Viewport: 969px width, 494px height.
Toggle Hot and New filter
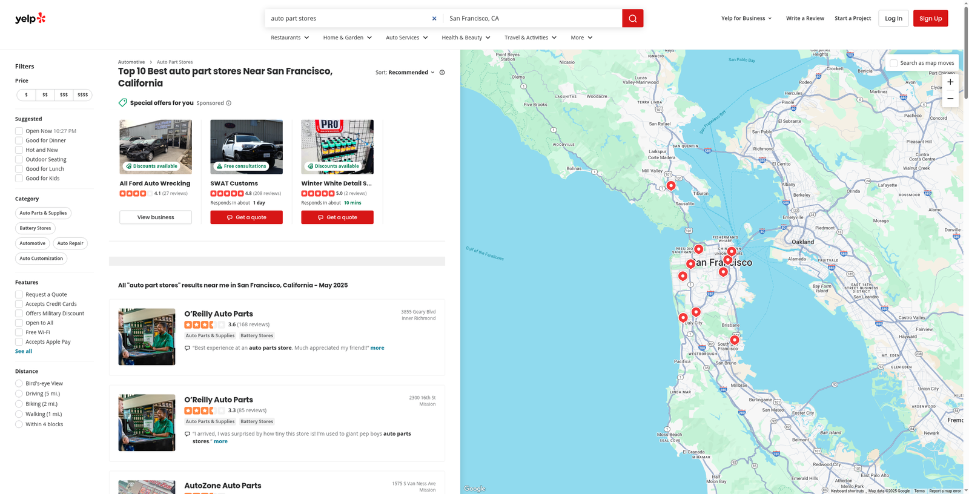pyautogui.click(x=19, y=150)
